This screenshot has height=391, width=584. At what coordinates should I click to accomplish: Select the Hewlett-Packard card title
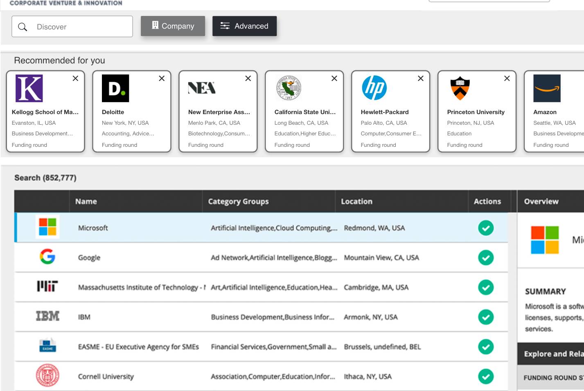(385, 112)
